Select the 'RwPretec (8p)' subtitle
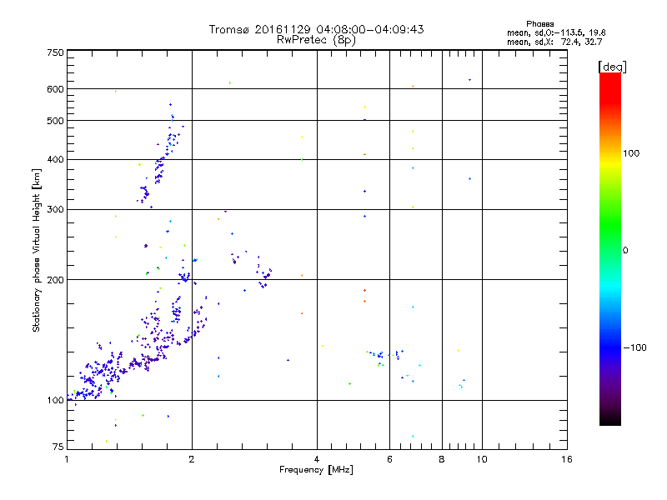This screenshot has width=667, height=500. pyautogui.click(x=316, y=40)
